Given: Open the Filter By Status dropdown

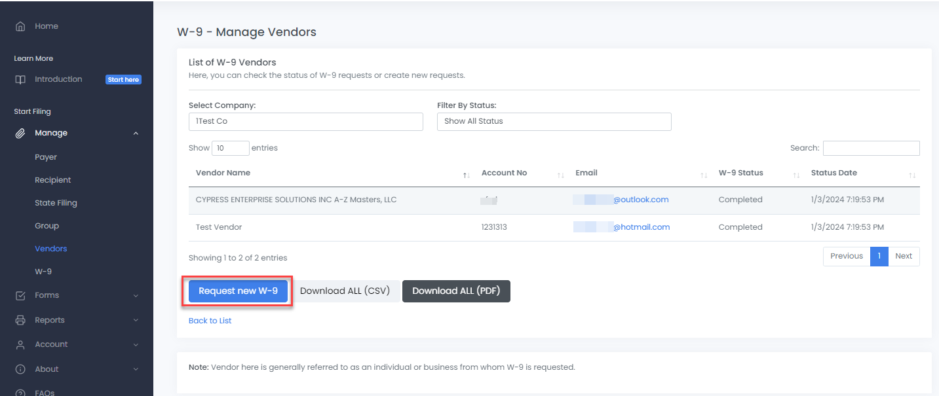Looking at the screenshot, I should tap(554, 121).
